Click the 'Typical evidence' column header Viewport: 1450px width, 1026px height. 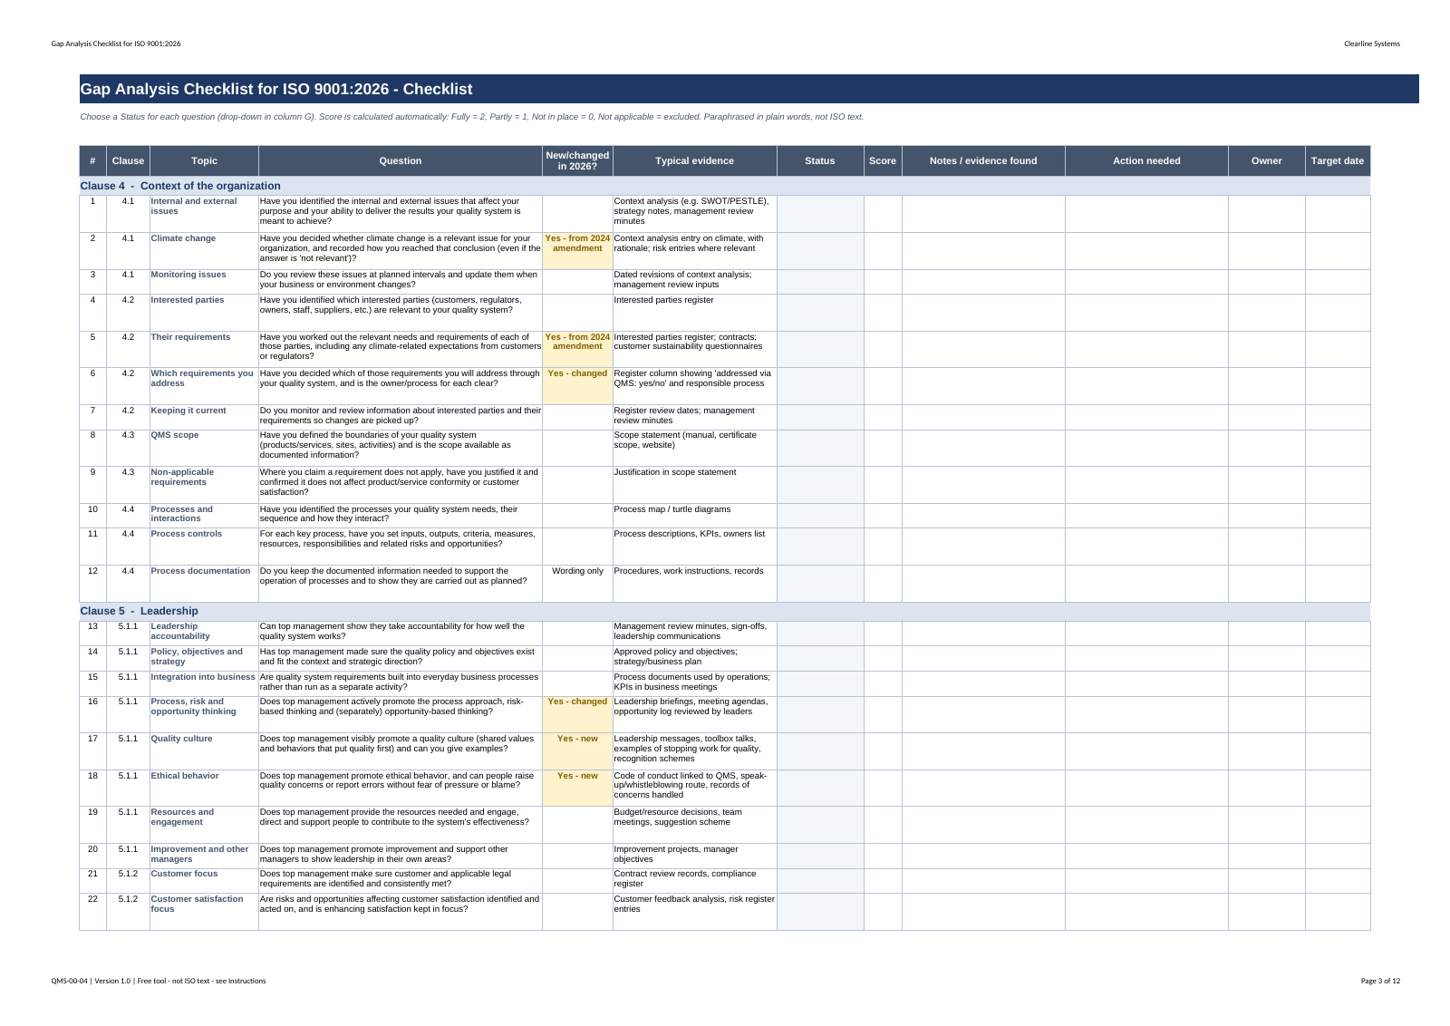pos(694,161)
